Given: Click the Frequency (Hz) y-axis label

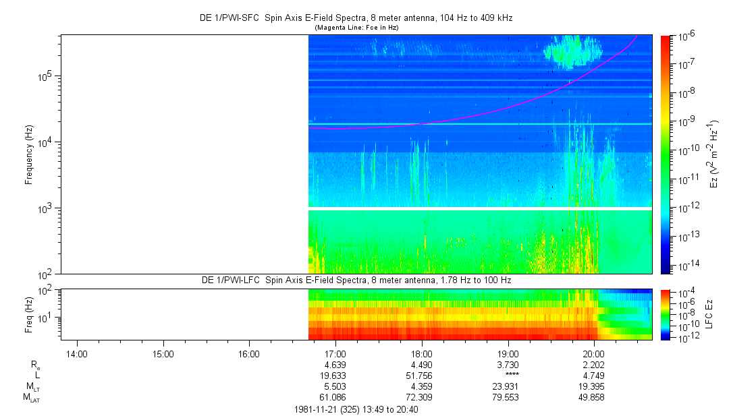Looking at the screenshot, I should point(29,154).
